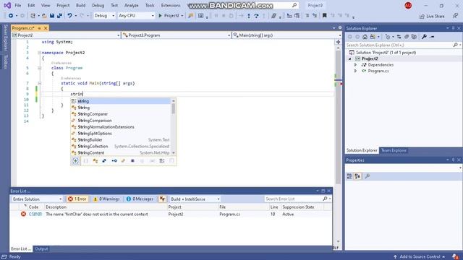Click the Step Over debug icon
The image size is (463, 260).
tap(256, 16)
